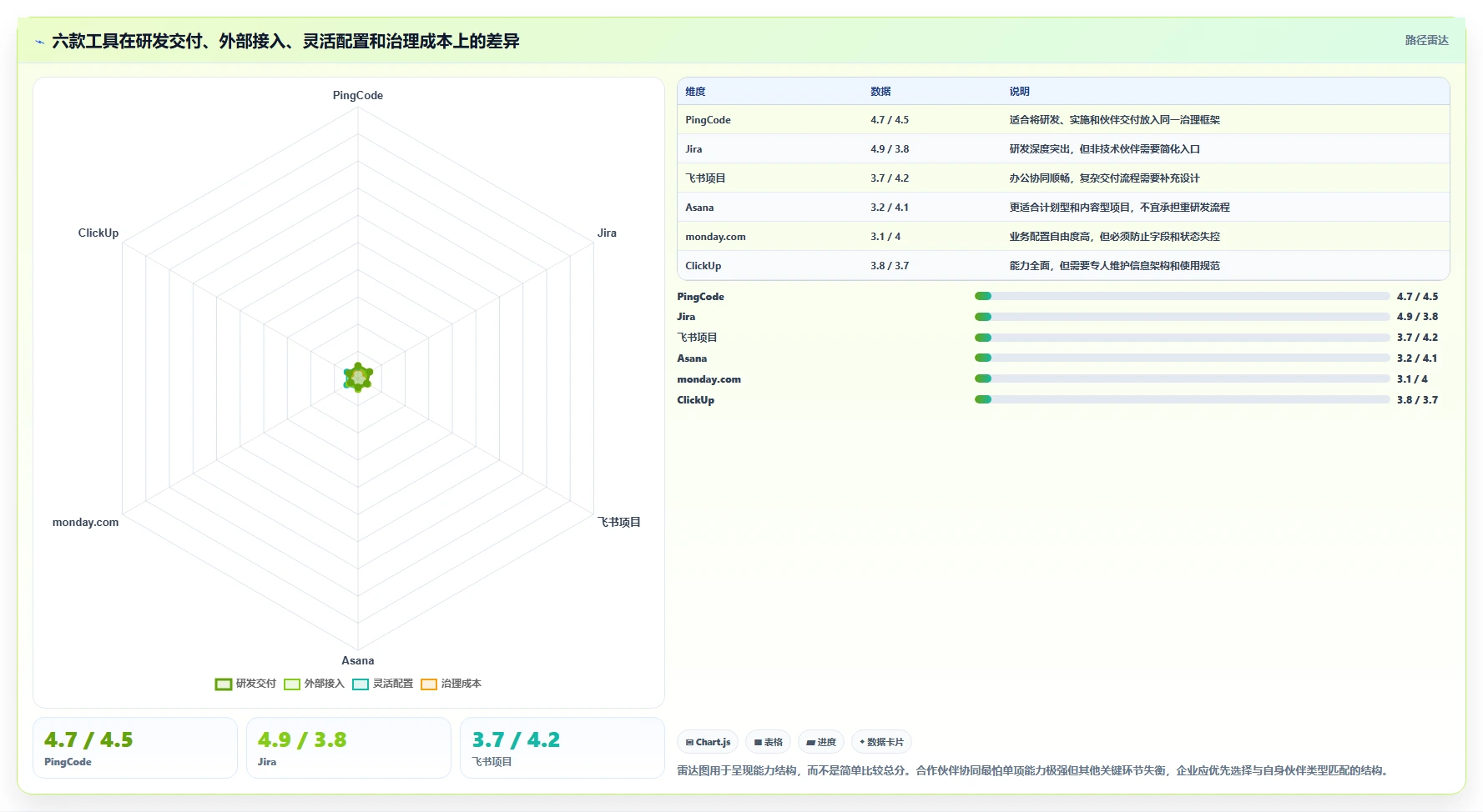This screenshot has height=812, width=1483.
Task: Click table value 3.2 / 4.1
Action: click(890, 208)
